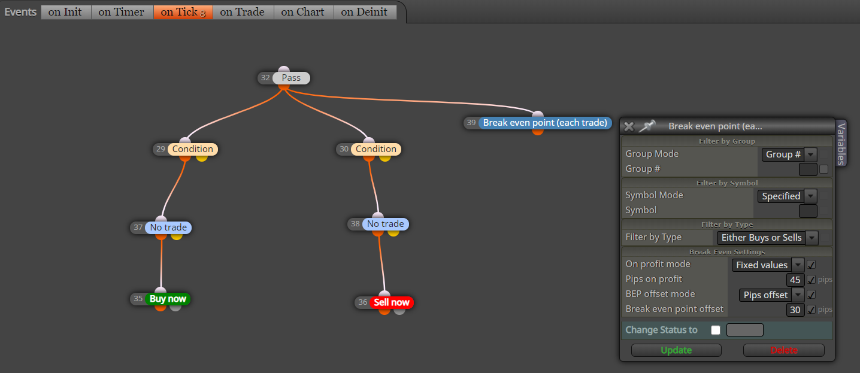
Task: Toggle the Pips on profit checkbox
Action: click(x=811, y=280)
